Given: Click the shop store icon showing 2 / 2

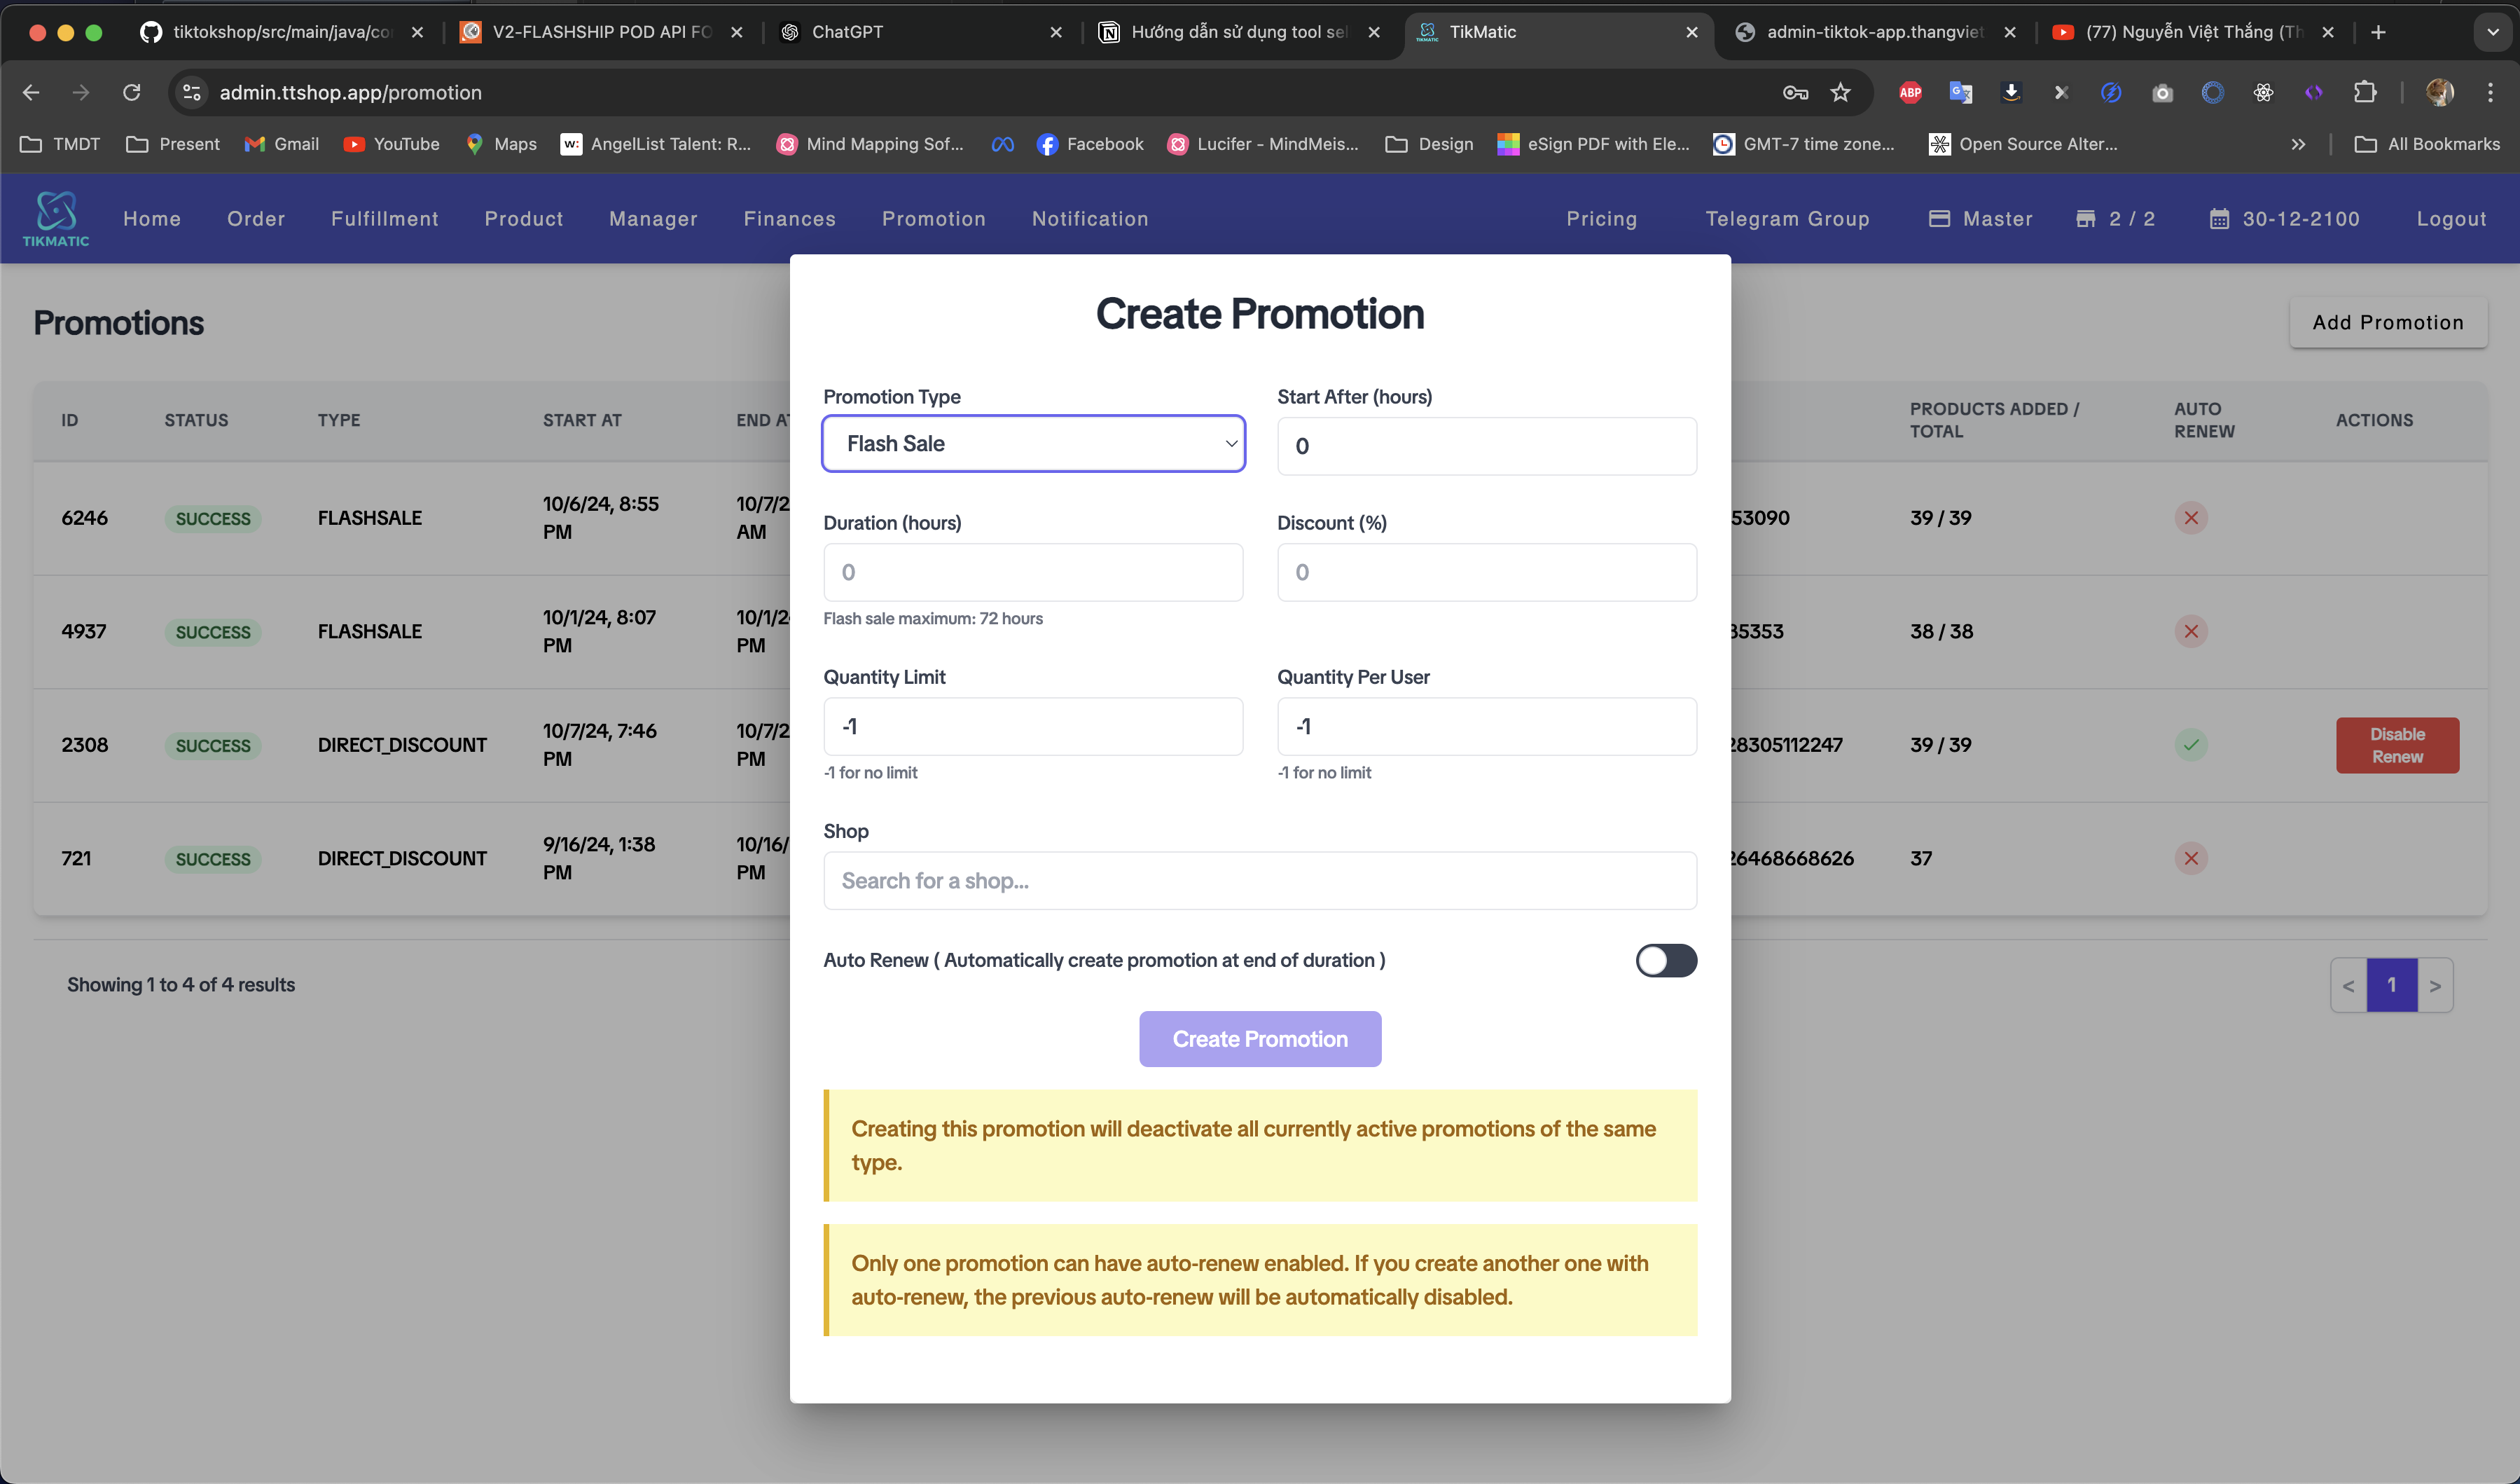Looking at the screenshot, I should click(x=2085, y=218).
